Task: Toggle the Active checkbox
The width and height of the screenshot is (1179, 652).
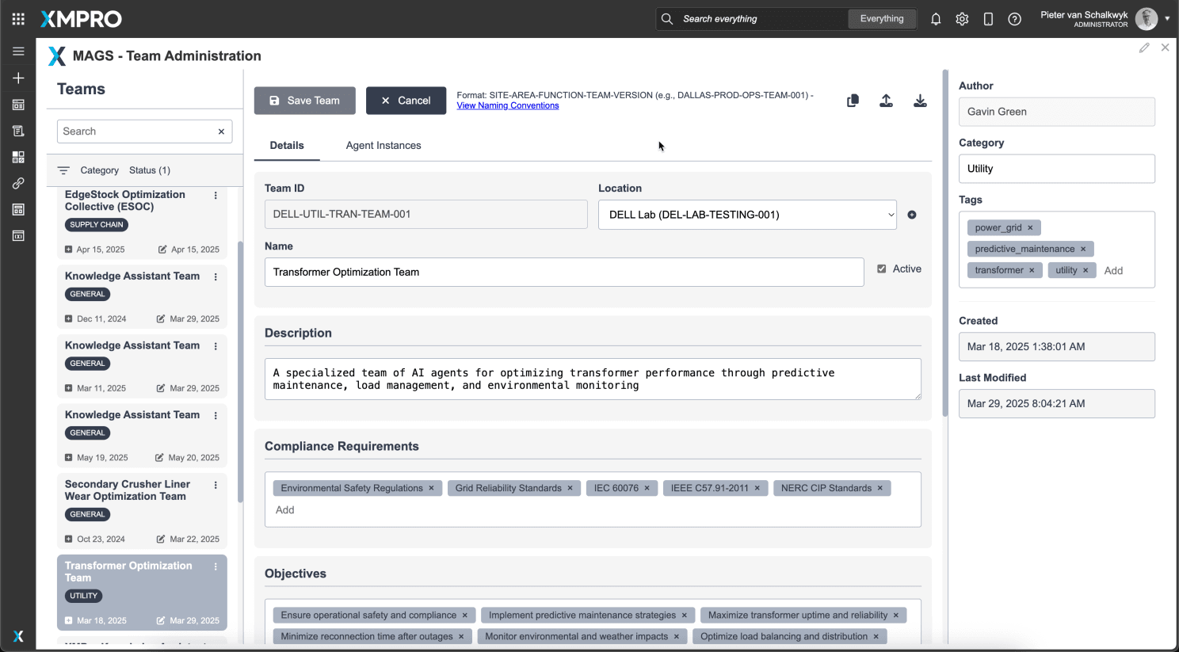Action: click(882, 269)
